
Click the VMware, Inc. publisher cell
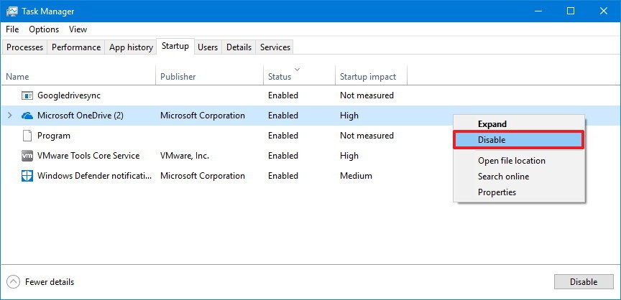click(x=185, y=156)
